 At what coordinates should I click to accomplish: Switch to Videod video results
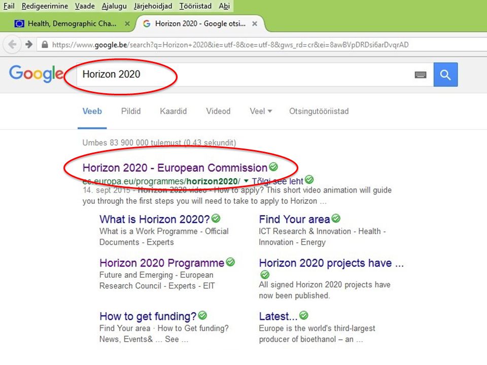218,111
